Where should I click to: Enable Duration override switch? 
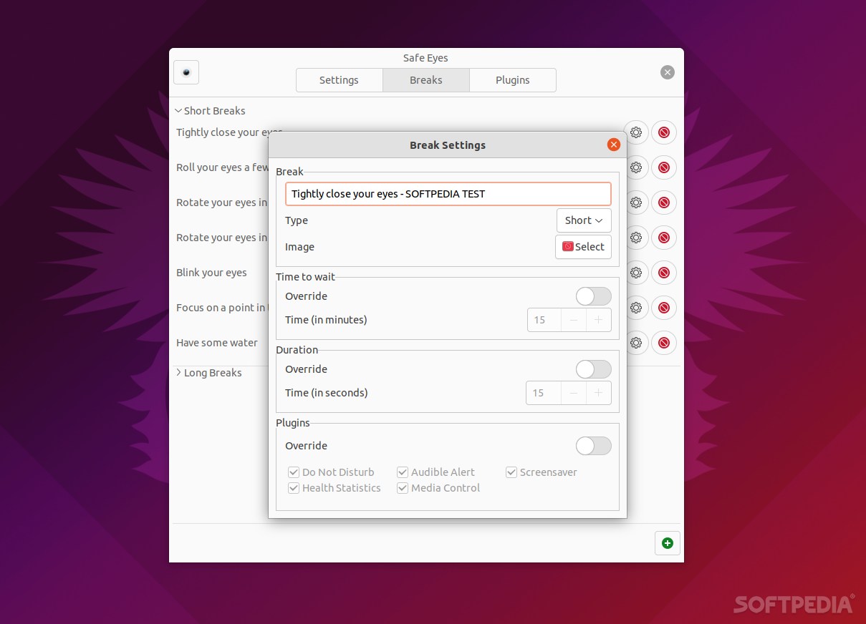click(593, 369)
